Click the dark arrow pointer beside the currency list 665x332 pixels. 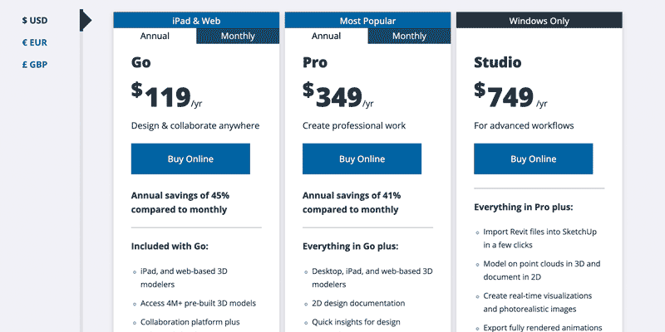pyautogui.click(x=86, y=20)
